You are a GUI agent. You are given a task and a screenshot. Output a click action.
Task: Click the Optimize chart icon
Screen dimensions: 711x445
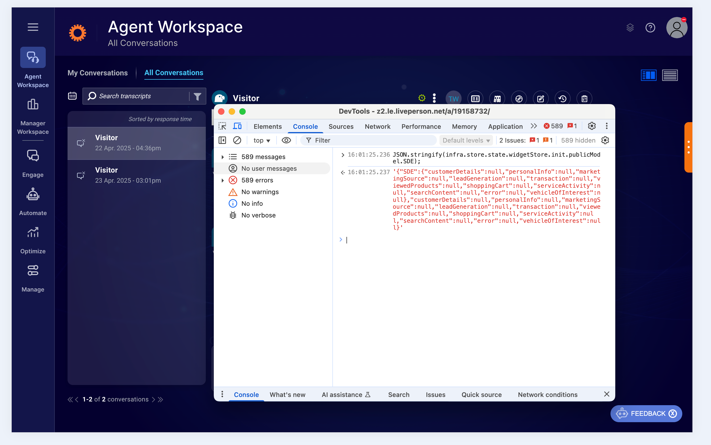(x=33, y=233)
